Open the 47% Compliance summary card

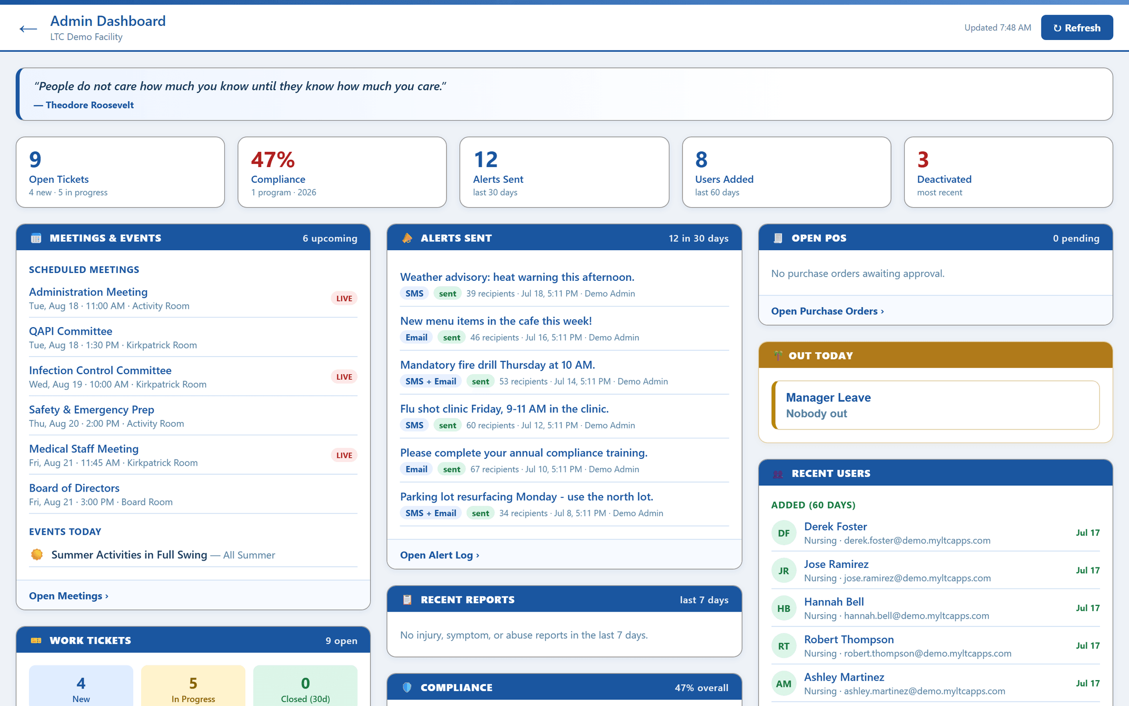[342, 172]
